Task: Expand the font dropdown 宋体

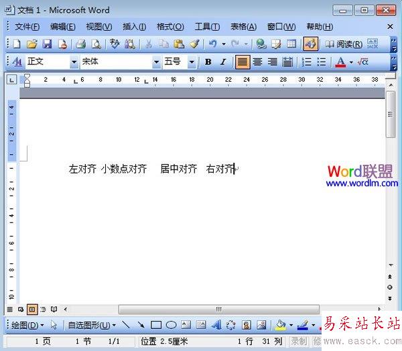Action: click(x=156, y=62)
